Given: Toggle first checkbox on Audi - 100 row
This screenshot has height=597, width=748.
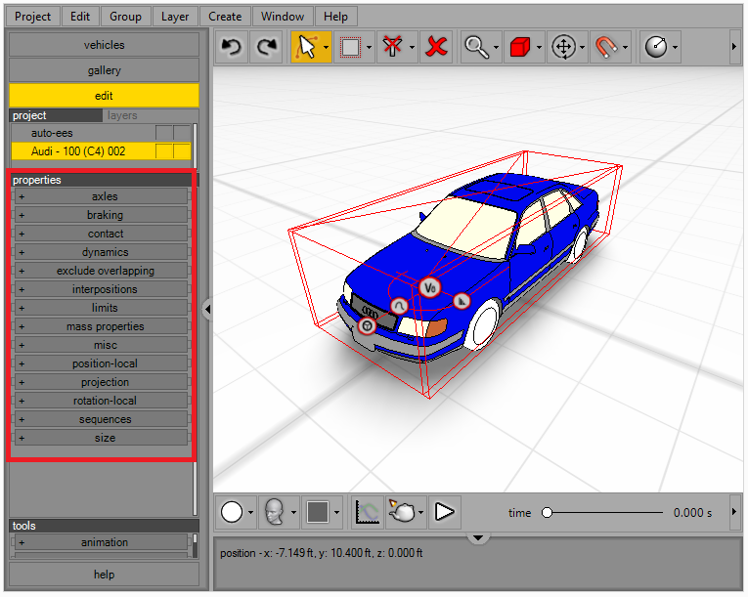Looking at the screenshot, I should pos(163,151).
